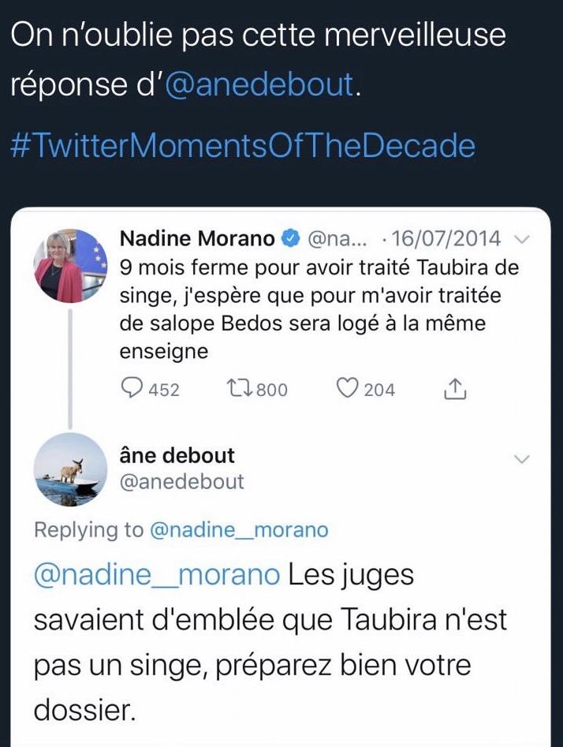
Task: Open the #TwitterMomentsOfTheDecade hashtag
Action: pos(244,145)
